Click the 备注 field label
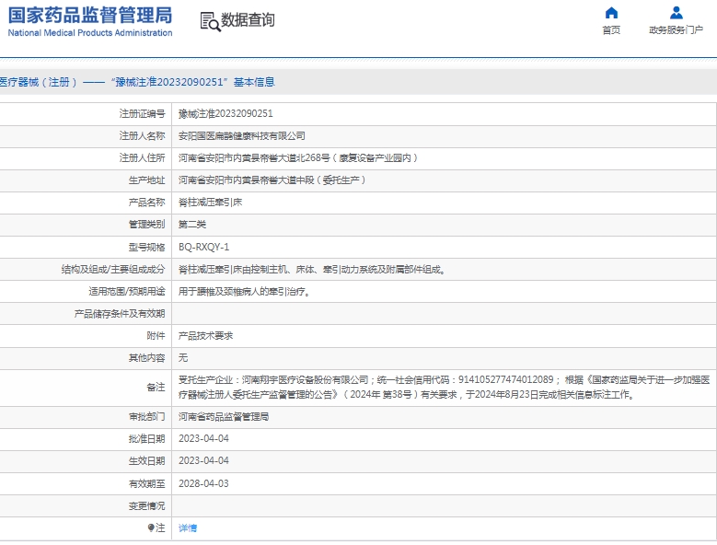The image size is (717, 545). tap(156, 388)
